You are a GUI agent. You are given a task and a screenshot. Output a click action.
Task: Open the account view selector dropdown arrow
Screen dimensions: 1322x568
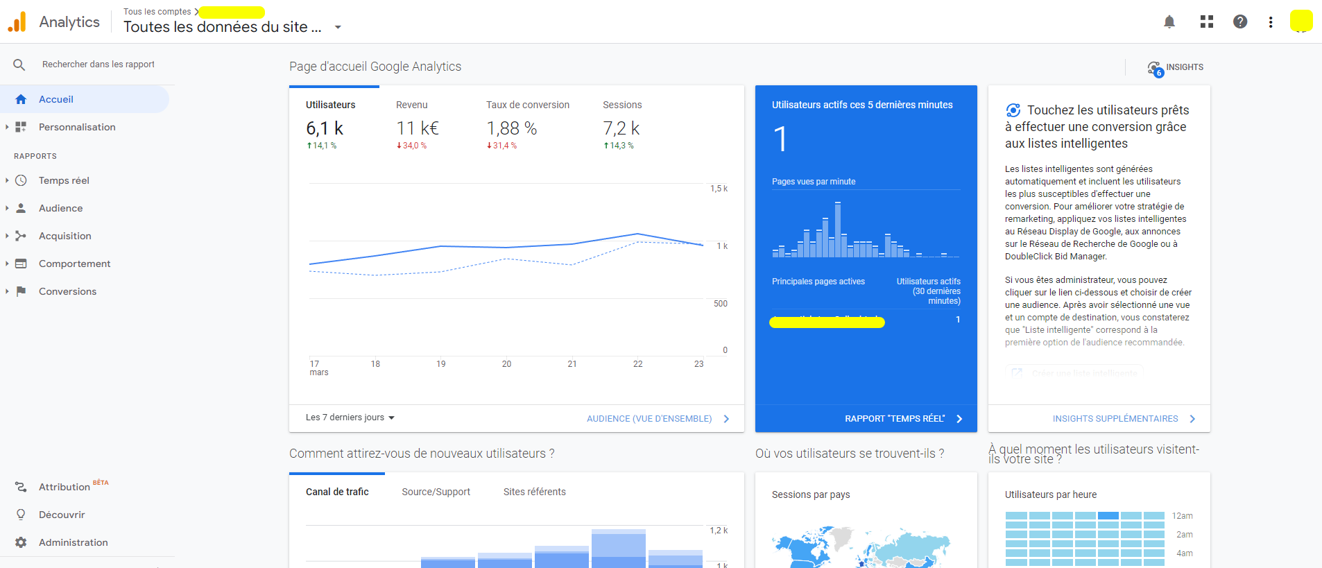[338, 28]
